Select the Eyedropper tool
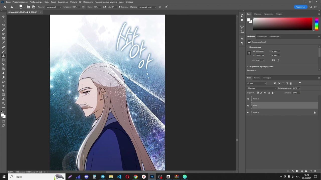Viewport: 321px width, 180px height. [x=4, y=43]
